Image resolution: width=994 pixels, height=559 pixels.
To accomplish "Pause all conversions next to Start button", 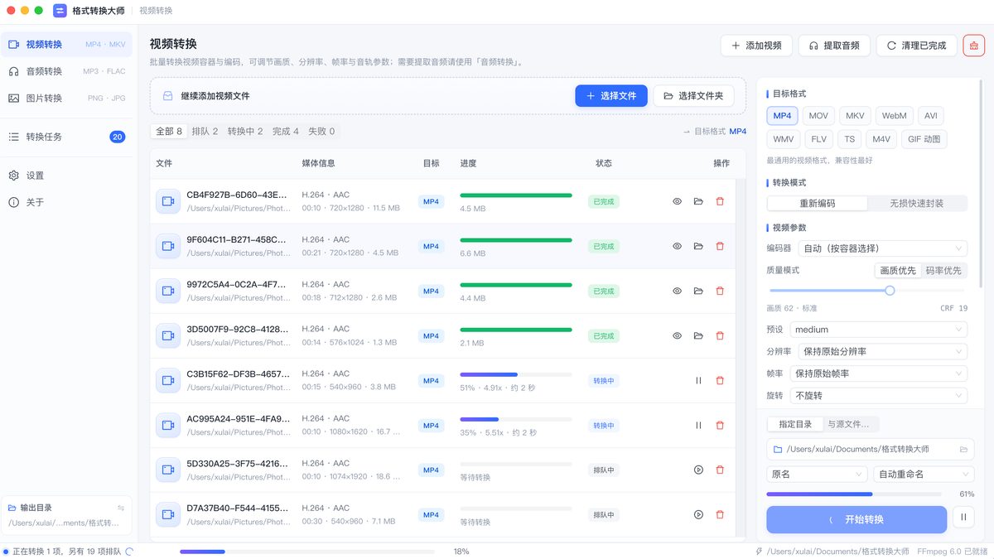I will pos(963,518).
